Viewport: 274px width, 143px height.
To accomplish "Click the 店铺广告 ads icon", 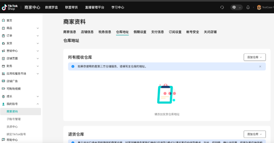I will [x=3, y=81].
